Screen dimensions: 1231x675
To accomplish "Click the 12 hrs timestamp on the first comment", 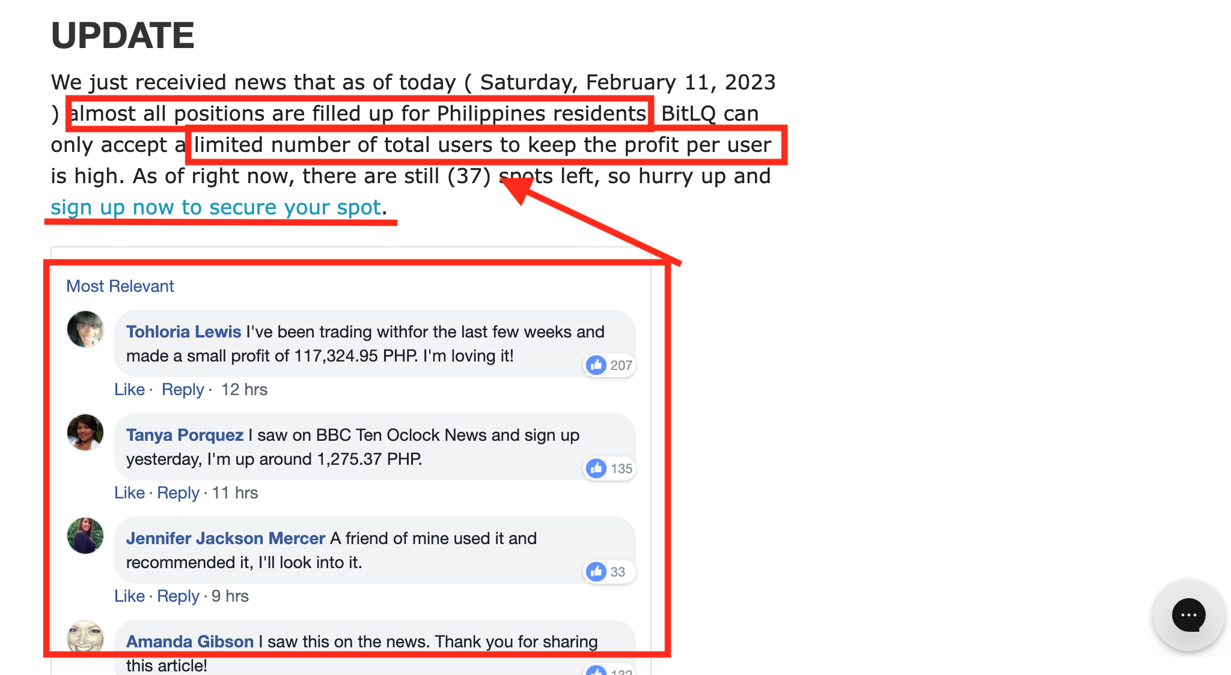I will pos(243,389).
